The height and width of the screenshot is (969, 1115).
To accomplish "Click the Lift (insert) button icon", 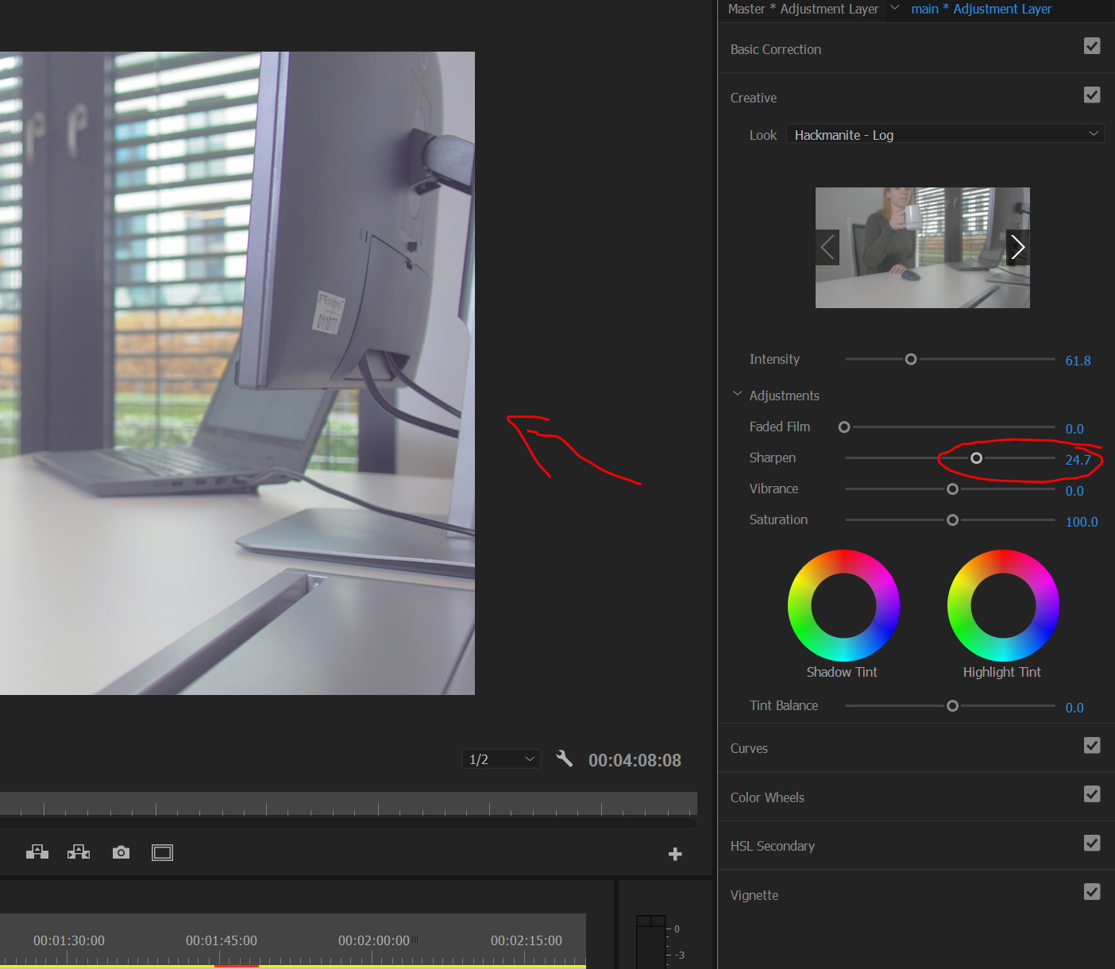I will coord(37,852).
